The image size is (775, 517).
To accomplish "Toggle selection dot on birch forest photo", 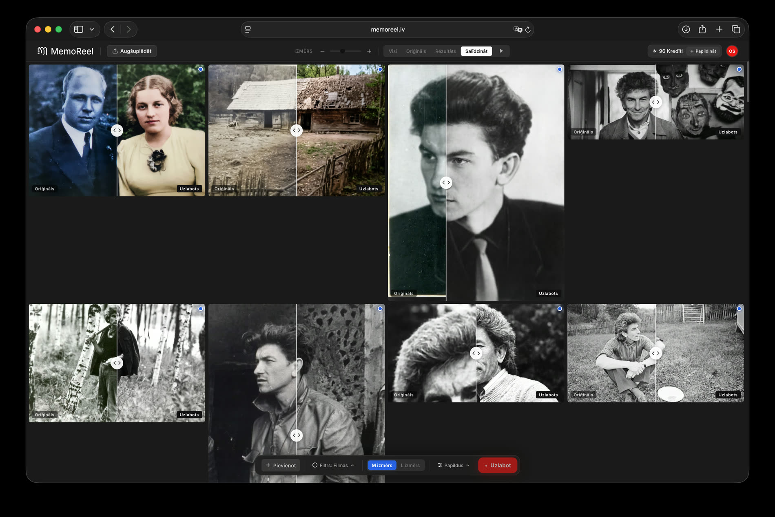I will coord(200,309).
